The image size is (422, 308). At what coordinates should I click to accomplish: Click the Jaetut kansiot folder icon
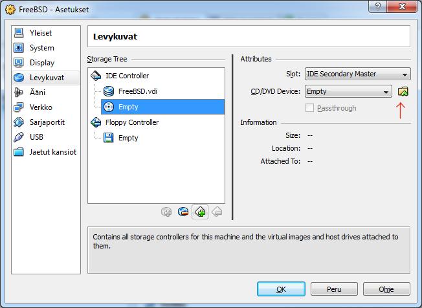pos(19,152)
